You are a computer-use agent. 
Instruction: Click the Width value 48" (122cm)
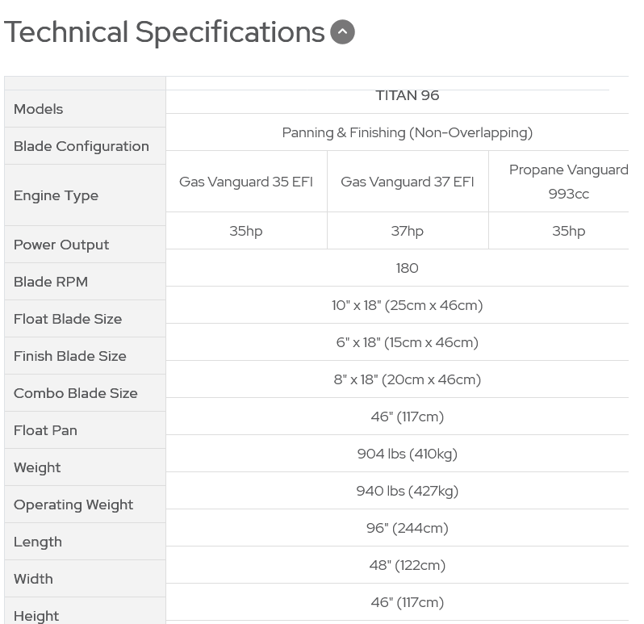point(407,565)
